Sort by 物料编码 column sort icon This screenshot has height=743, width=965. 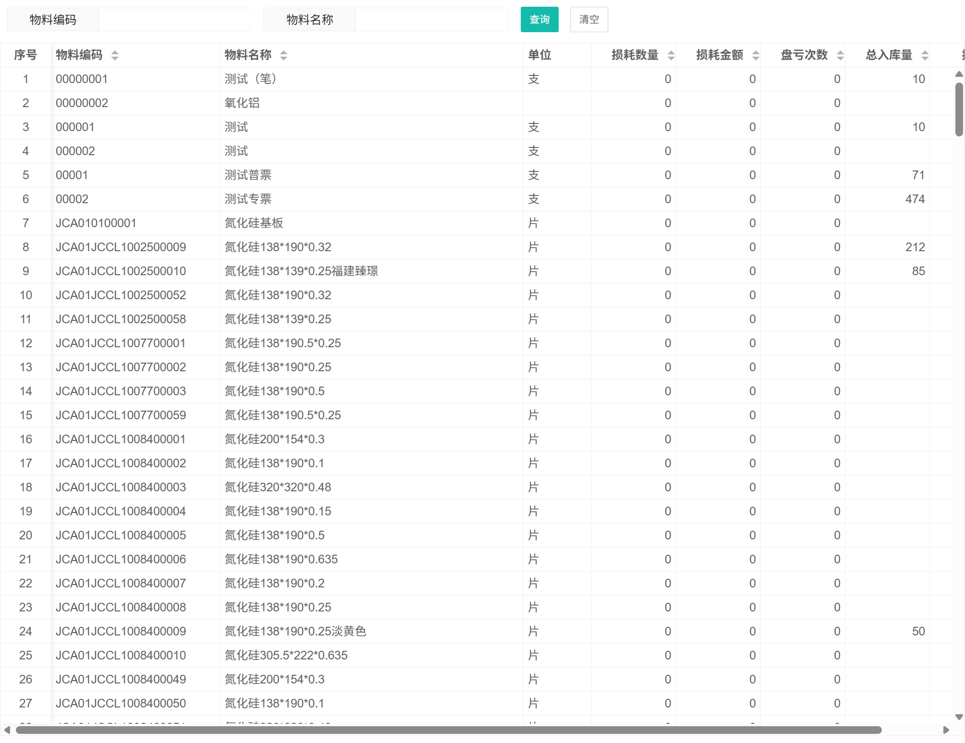(114, 55)
